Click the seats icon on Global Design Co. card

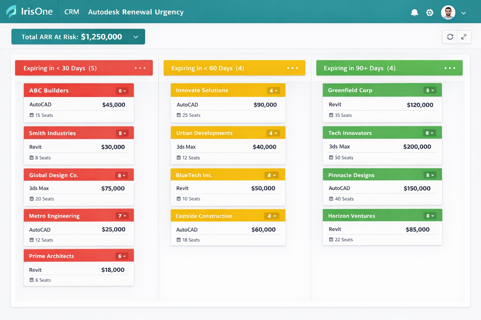coord(32,199)
